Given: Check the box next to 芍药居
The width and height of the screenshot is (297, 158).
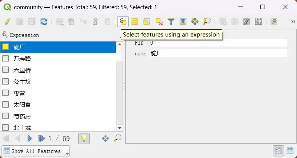Looking at the screenshot, I should click(x=6, y=116).
